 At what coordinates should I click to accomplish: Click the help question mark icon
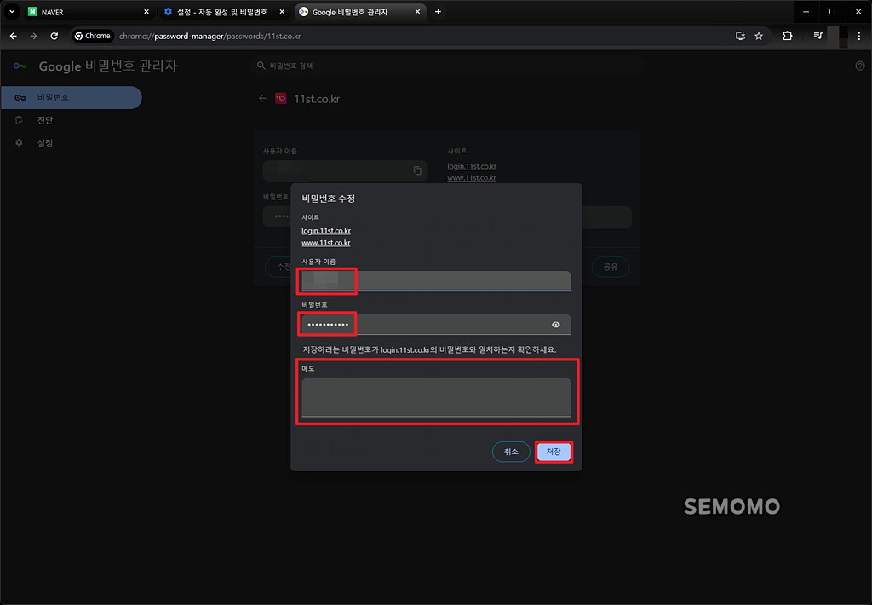point(860,66)
